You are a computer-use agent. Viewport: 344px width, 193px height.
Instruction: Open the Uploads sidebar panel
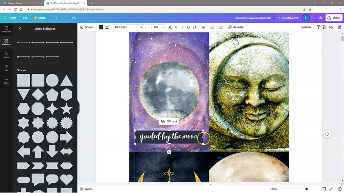6,55
